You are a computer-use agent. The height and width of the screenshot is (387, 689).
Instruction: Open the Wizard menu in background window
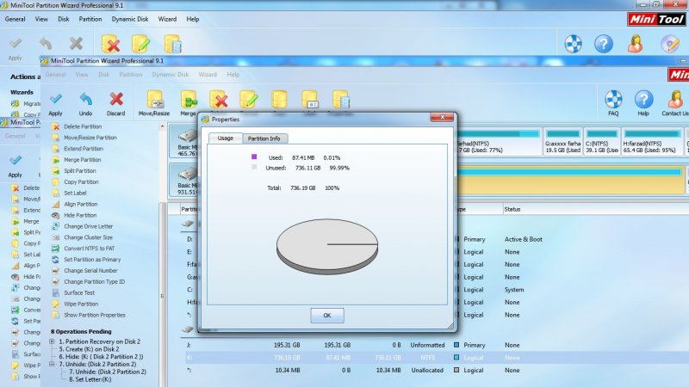click(167, 19)
